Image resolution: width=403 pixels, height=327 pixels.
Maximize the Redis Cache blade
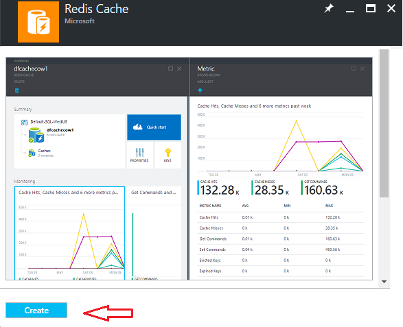point(370,8)
